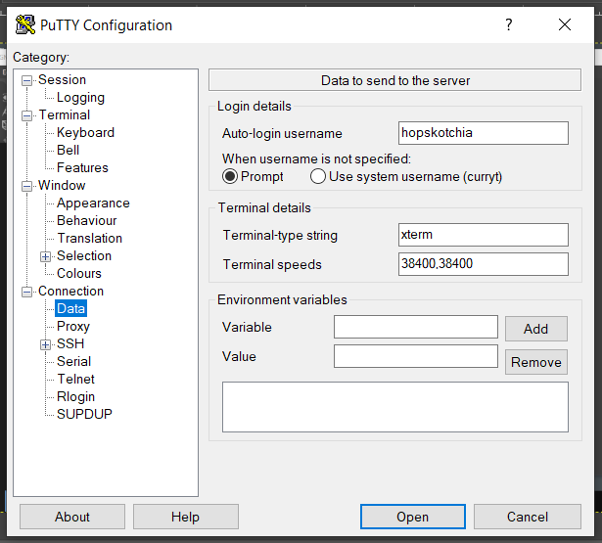Focus the Auto-login username field
Image resolution: width=602 pixels, height=543 pixels.
click(484, 133)
